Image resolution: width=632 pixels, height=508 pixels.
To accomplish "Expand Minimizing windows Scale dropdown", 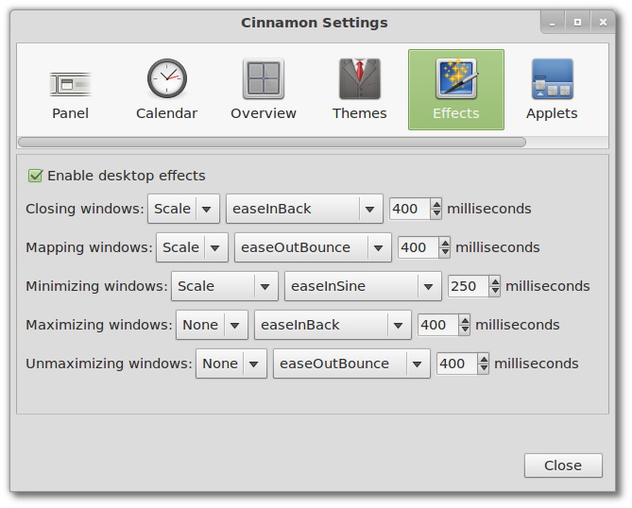I will pos(224,286).
